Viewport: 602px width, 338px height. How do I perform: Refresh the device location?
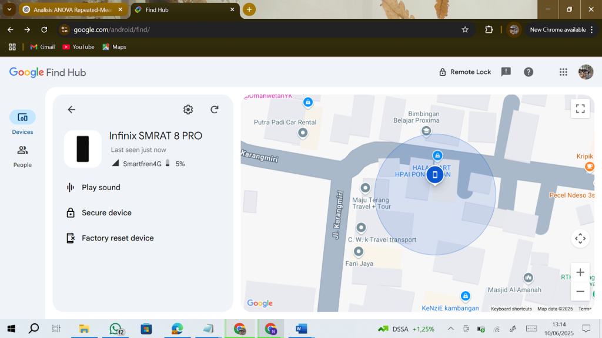[215, 110]
